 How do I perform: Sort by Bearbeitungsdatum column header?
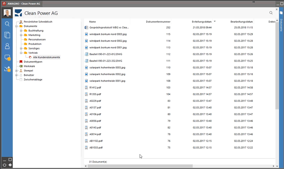click(242, 22)
